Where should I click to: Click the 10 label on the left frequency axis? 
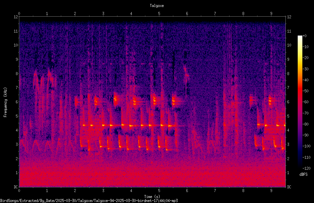(x=16, y=45)
